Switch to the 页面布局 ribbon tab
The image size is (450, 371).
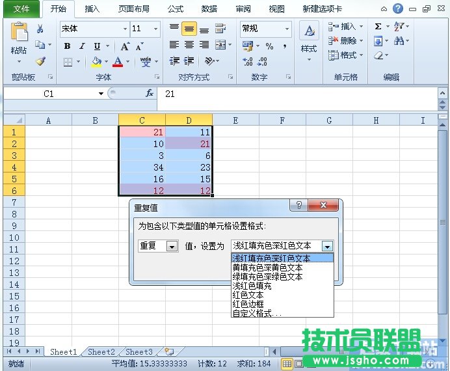133,9
